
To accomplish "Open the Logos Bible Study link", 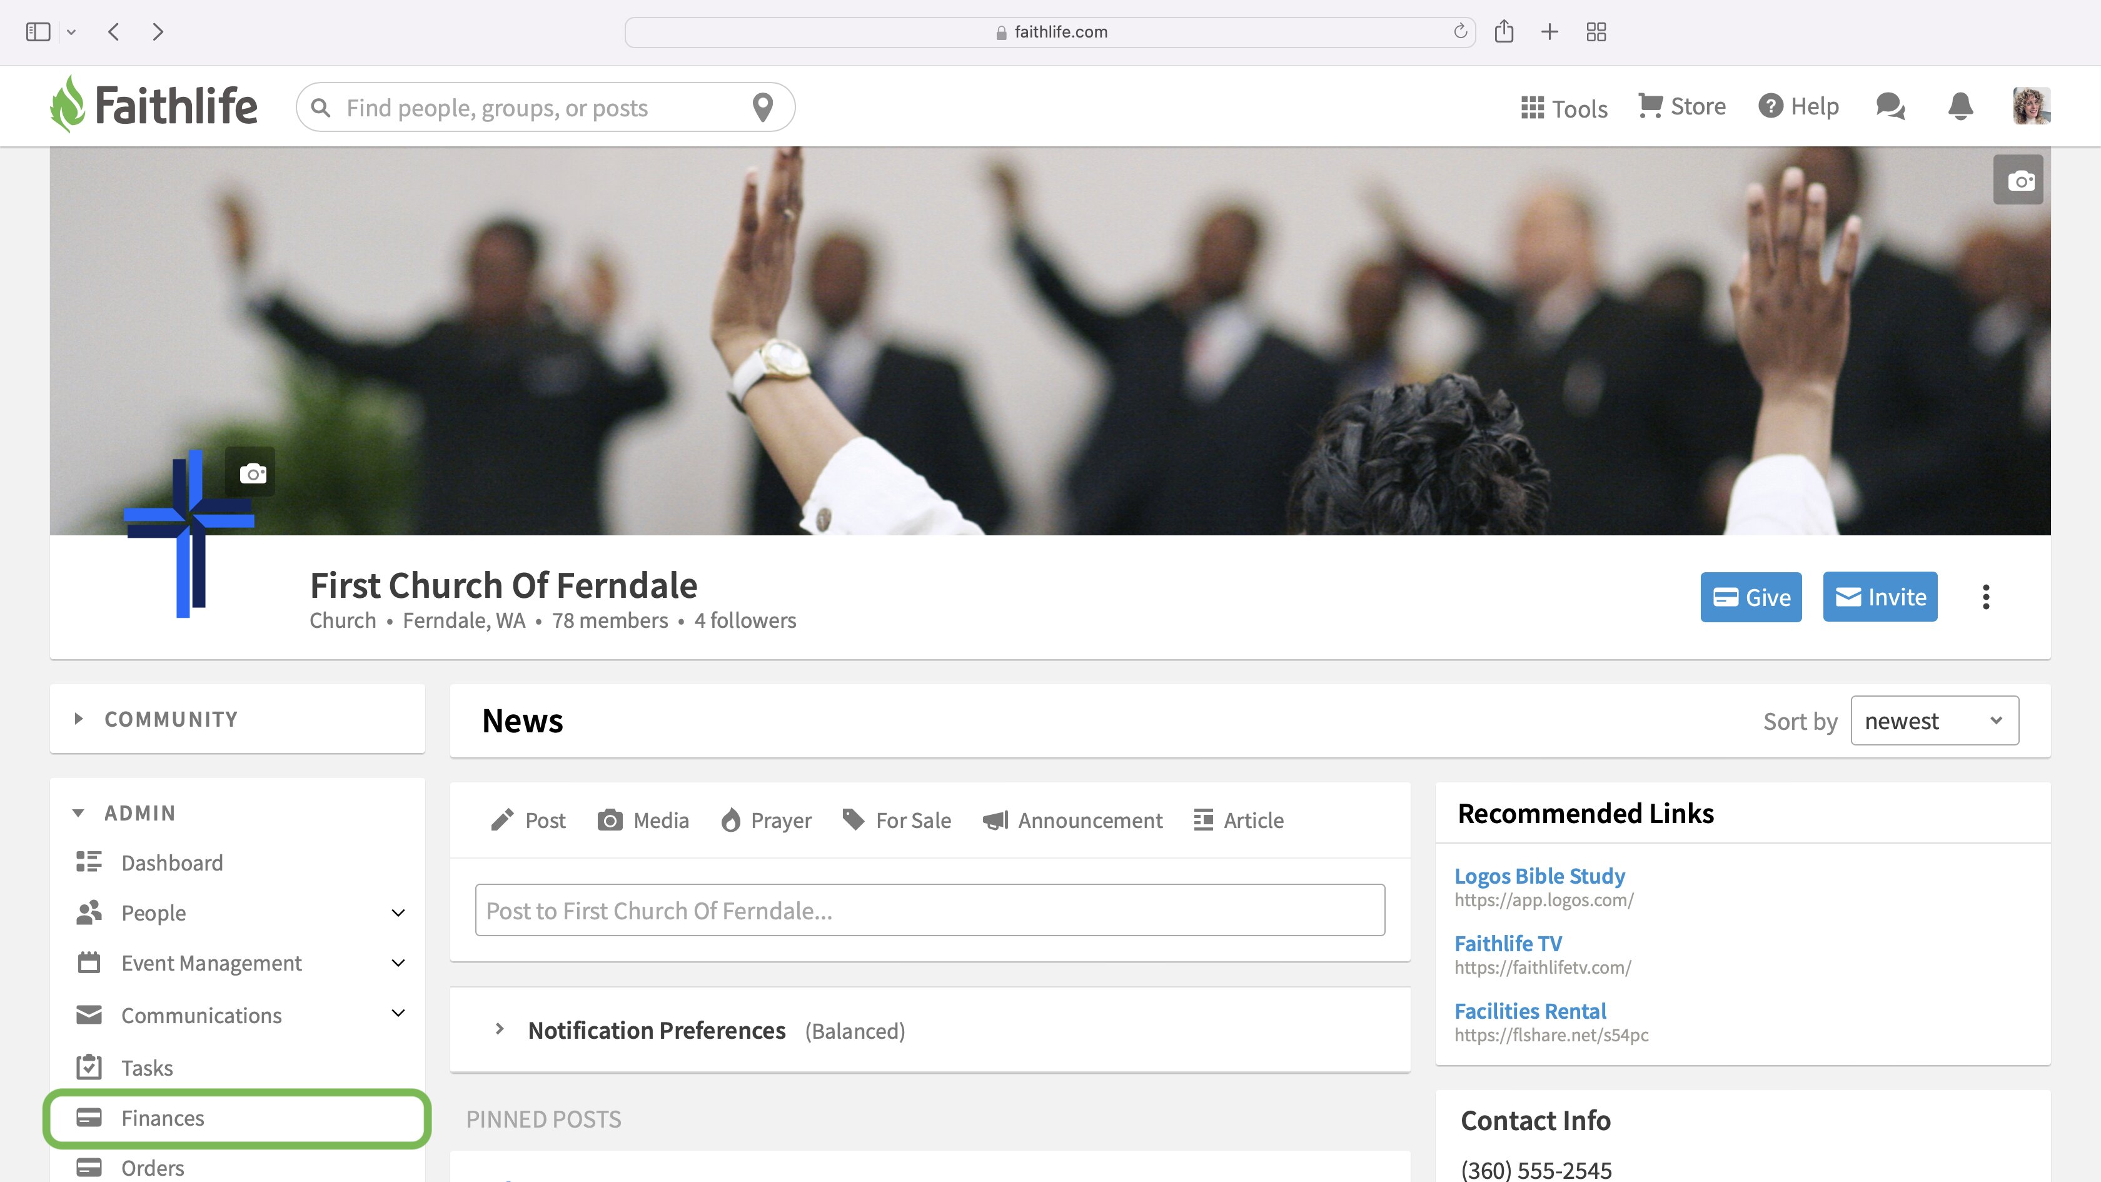I will pyautogui.click(x=1539, y=876).
